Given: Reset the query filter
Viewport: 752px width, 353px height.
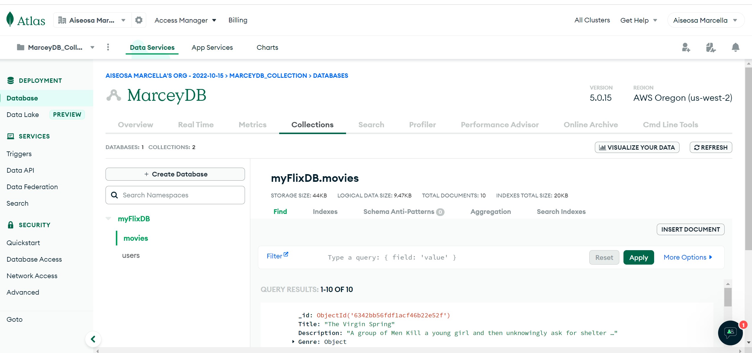Looking at the screenshot, I should tap(604, 257).
